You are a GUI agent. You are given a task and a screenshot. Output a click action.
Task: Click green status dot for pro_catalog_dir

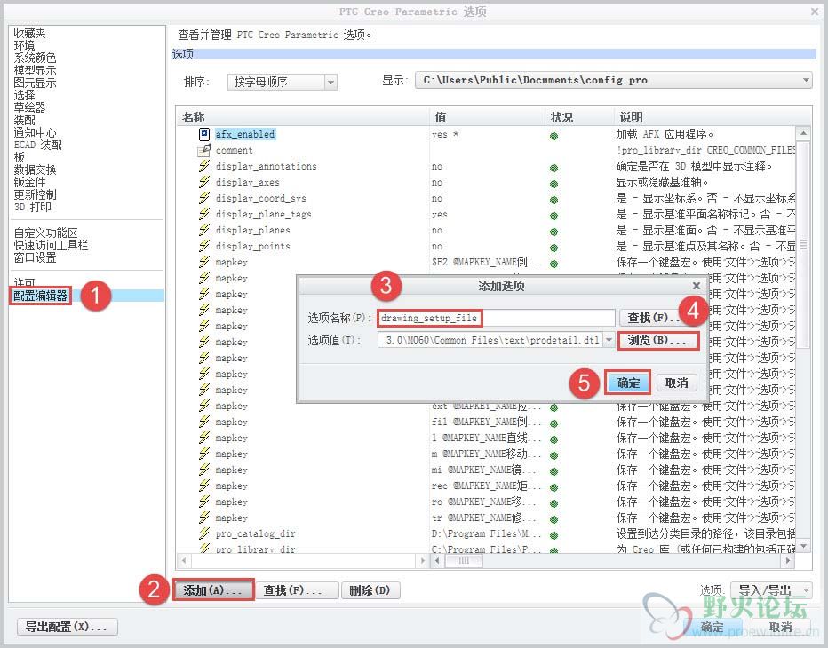[x=553, y=535]
